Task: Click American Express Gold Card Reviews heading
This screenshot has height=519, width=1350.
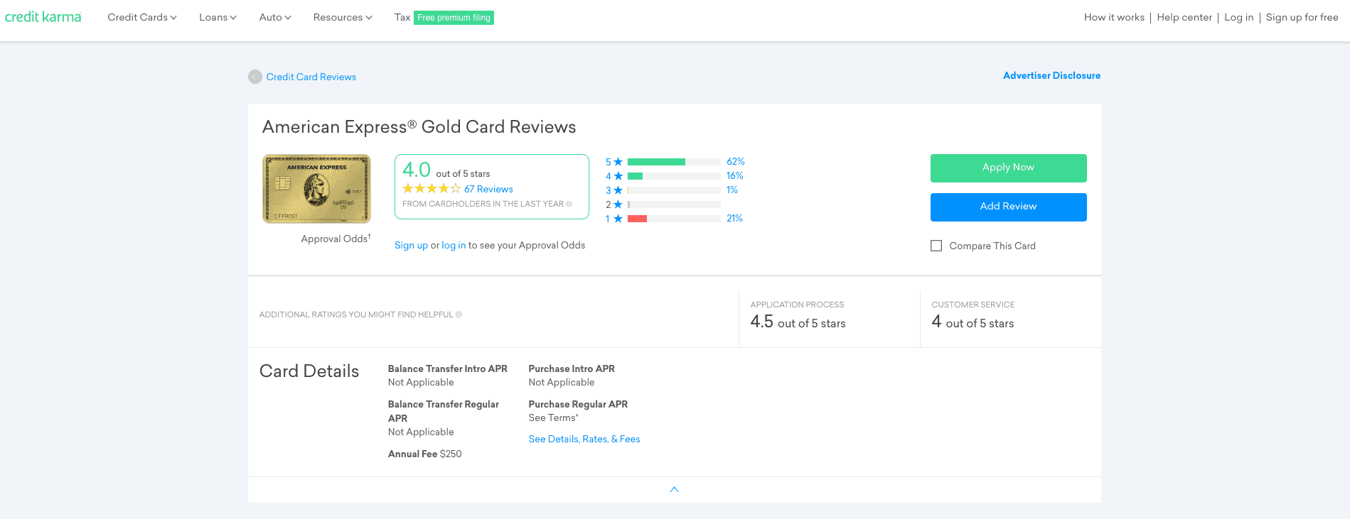Action: click(419, 127)
